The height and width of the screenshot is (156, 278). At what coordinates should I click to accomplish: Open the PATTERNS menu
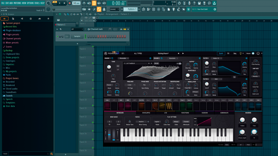point(17,3)
